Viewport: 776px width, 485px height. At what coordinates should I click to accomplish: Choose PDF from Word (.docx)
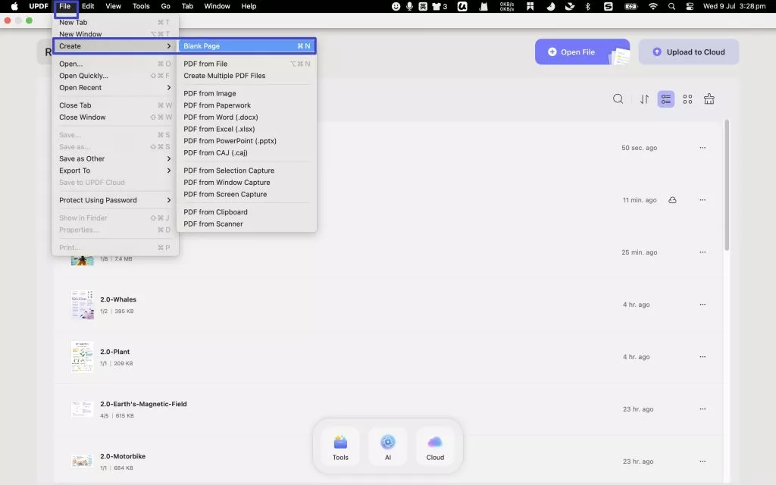click(x=246, y=117)
